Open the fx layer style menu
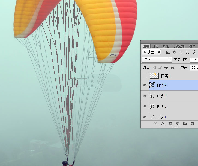198x166 pixels. pyautogui.click(x=163, y=124)
